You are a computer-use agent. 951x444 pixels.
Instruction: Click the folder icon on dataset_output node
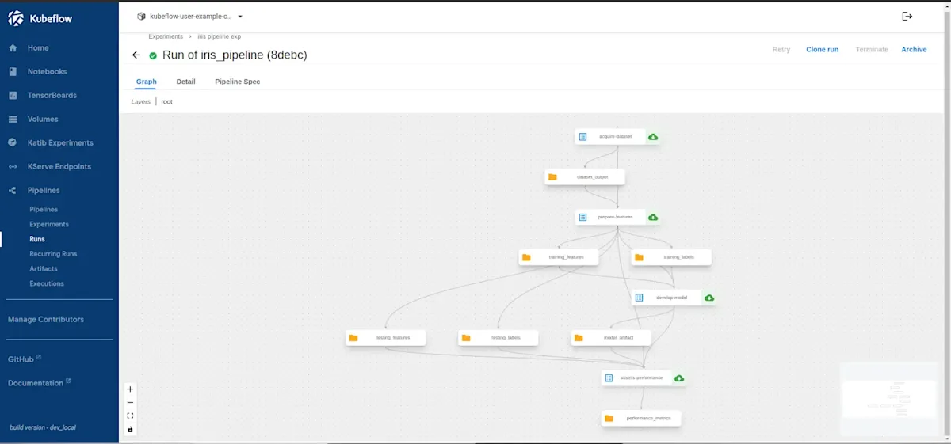tap(552, 177)
